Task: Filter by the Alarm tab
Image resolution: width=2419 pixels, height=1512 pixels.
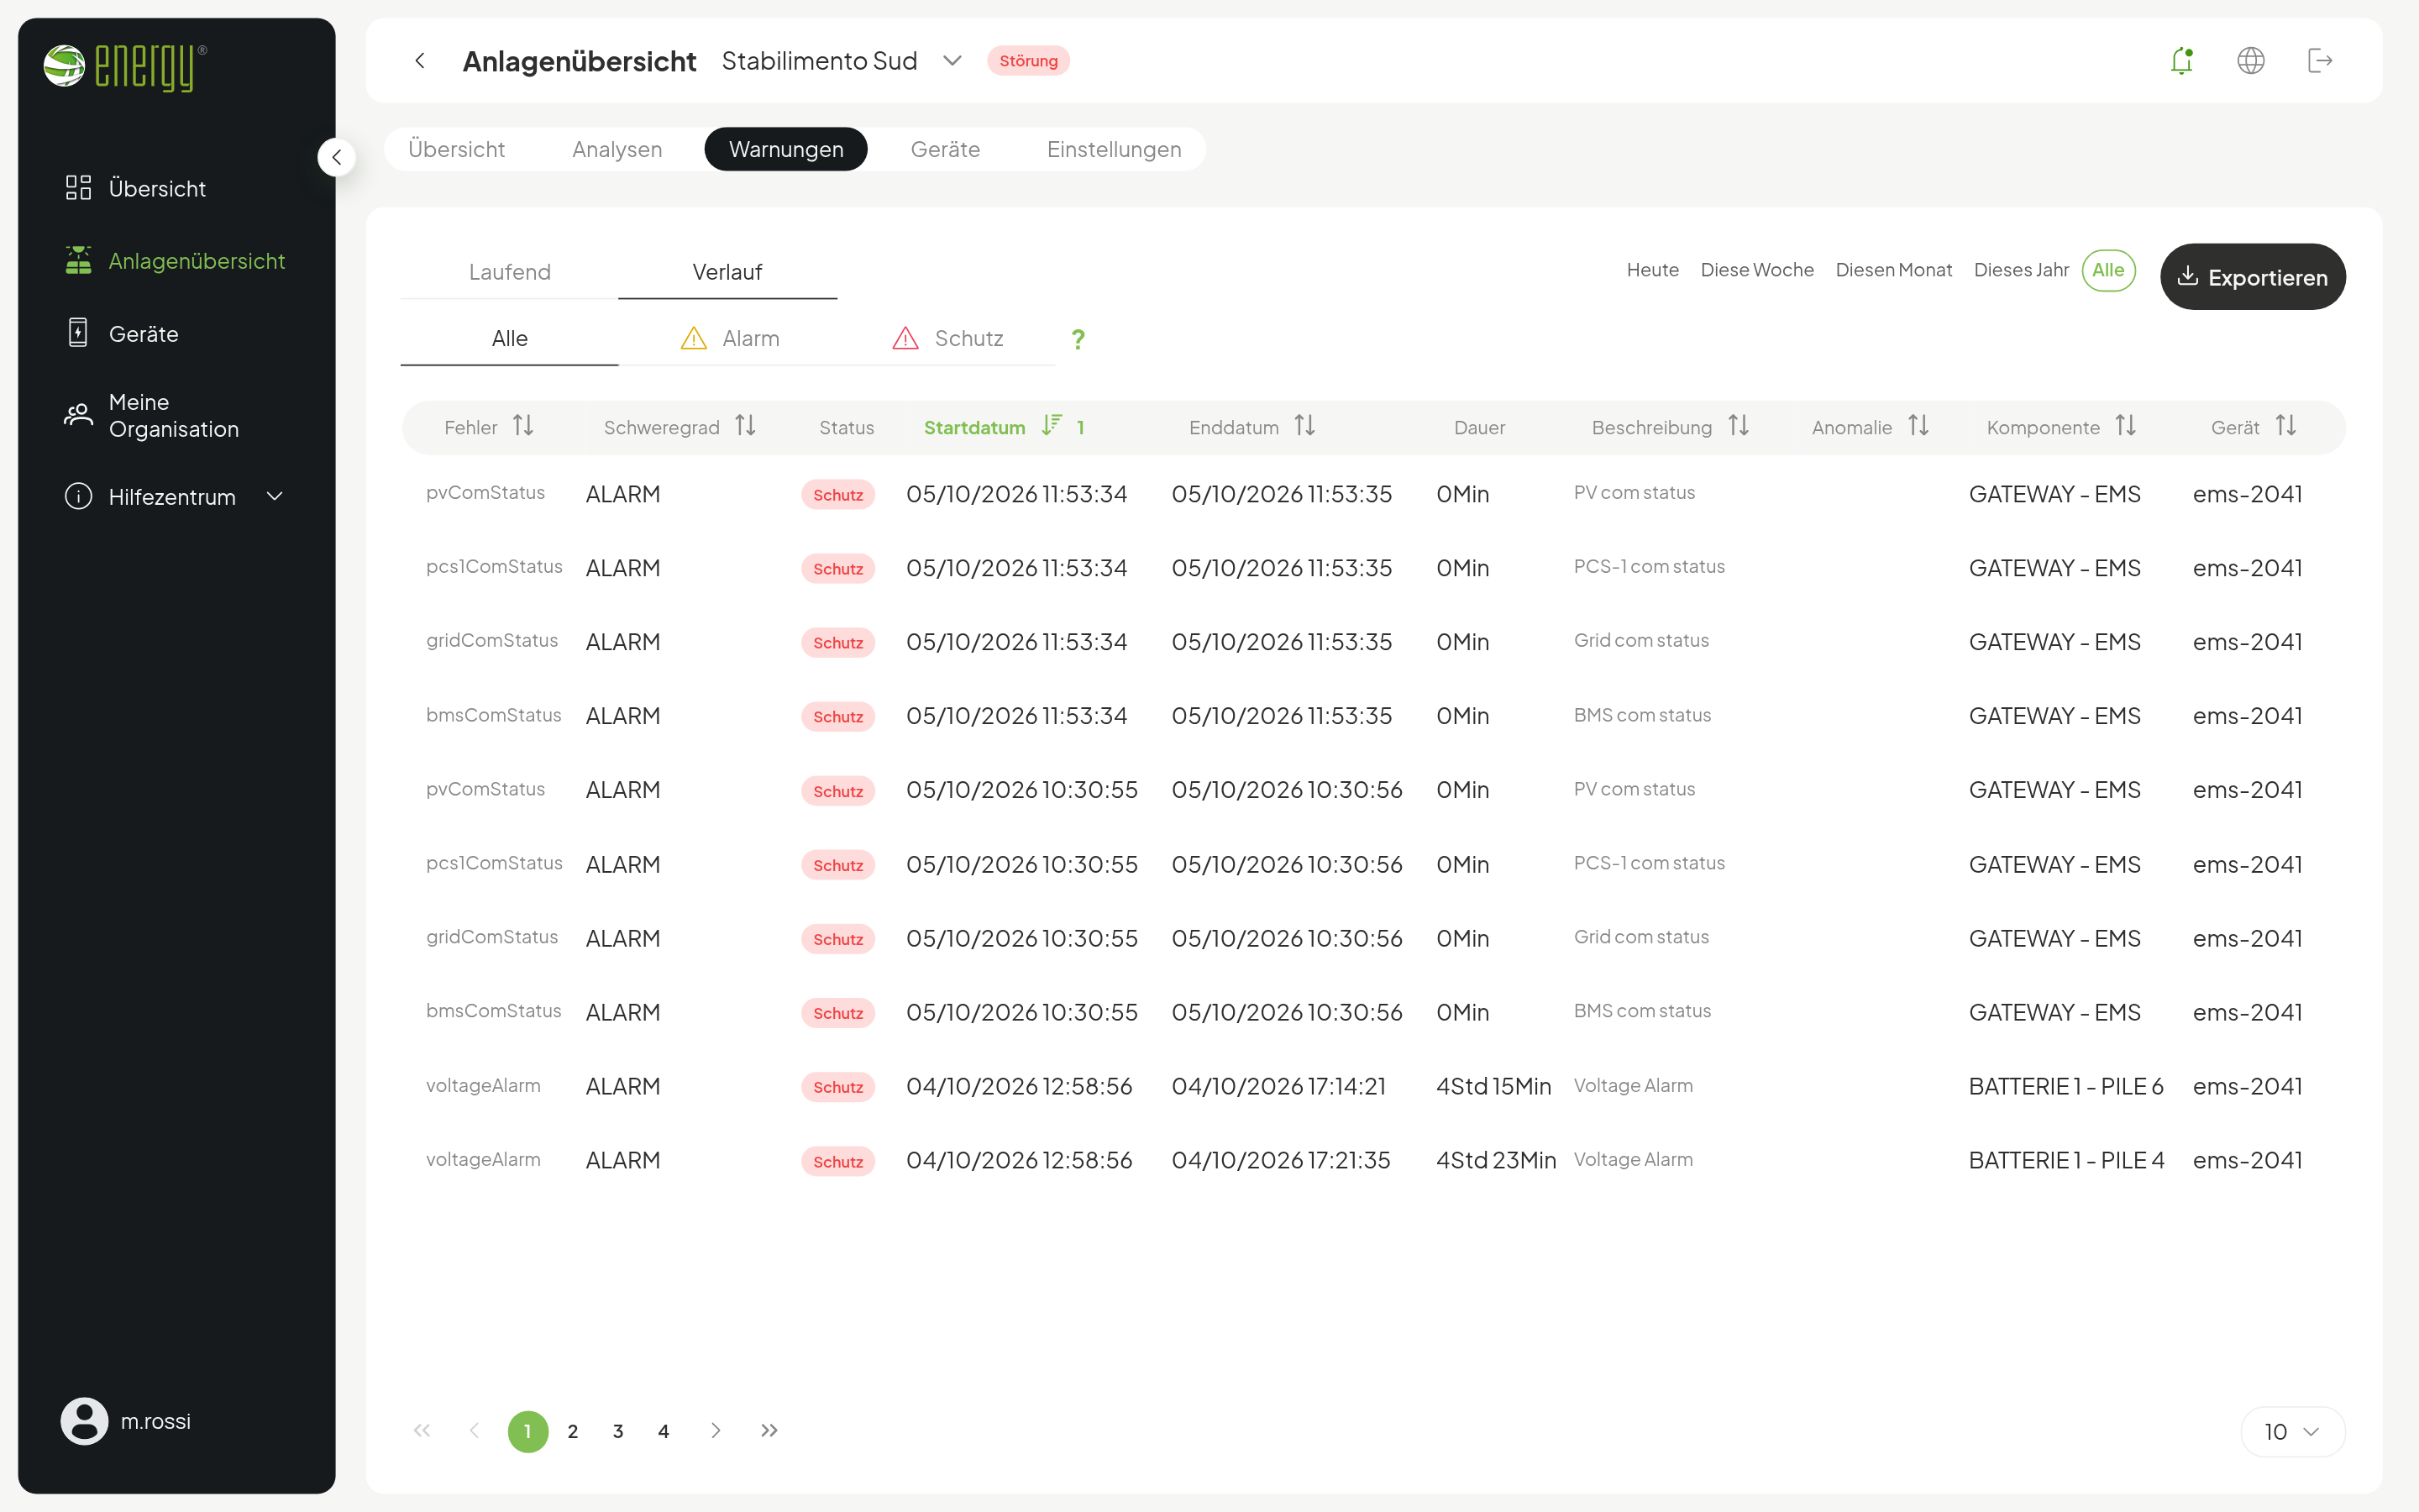Action: pyautogui.click(x=730, y=339)
